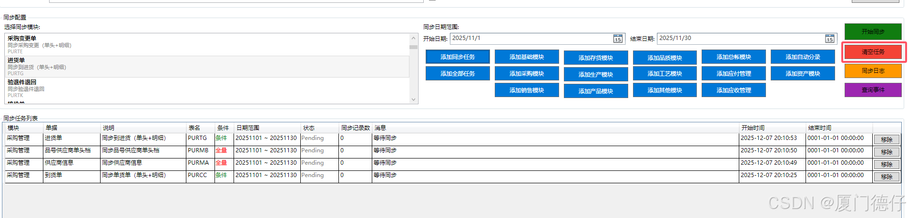Screen dimensions: 908x218
Task: Click 添加基础模块 button
Action: (527, 57)
